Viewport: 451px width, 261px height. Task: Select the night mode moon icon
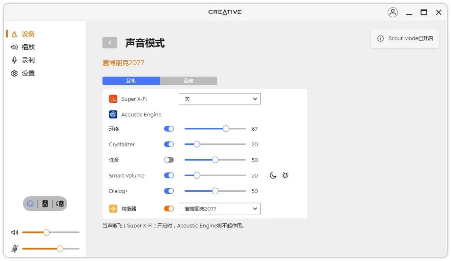(x=273, y=175)
